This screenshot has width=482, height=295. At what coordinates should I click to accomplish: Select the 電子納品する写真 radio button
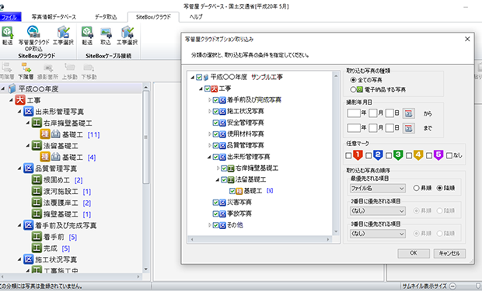353,89
